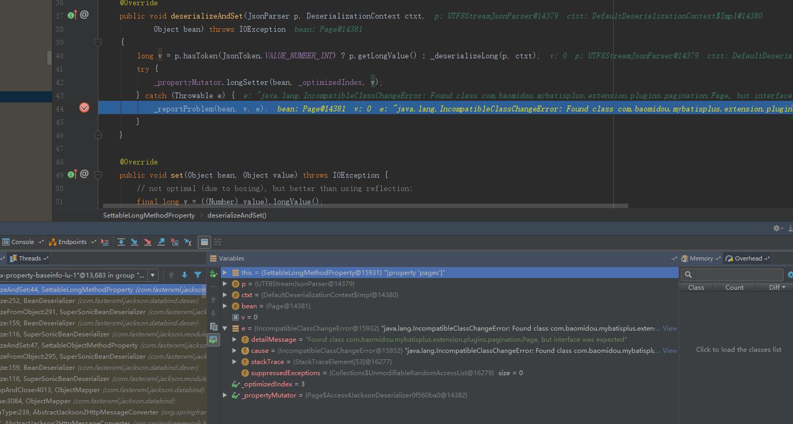Click the Drop Frame icon
This screenshot has height=424, width=793.
174,242
